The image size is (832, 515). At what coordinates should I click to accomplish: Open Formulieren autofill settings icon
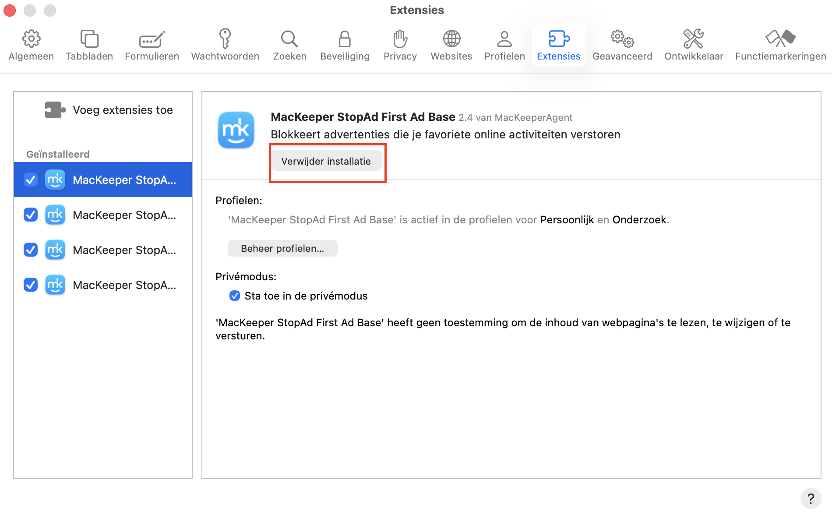[152, 39]
